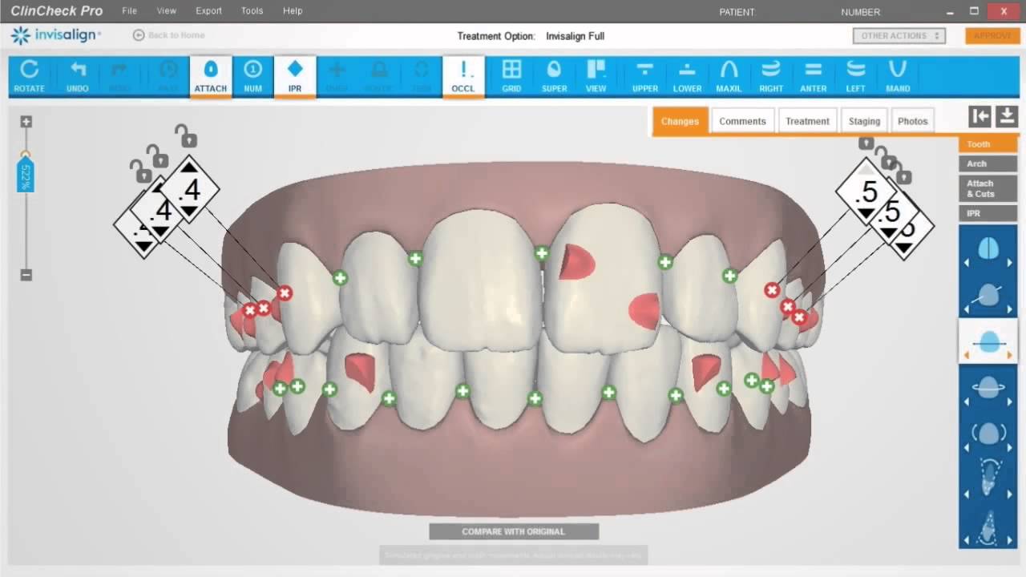Switch to Left side view
The width and height of the screenshot is (1026, 577).
856,77
